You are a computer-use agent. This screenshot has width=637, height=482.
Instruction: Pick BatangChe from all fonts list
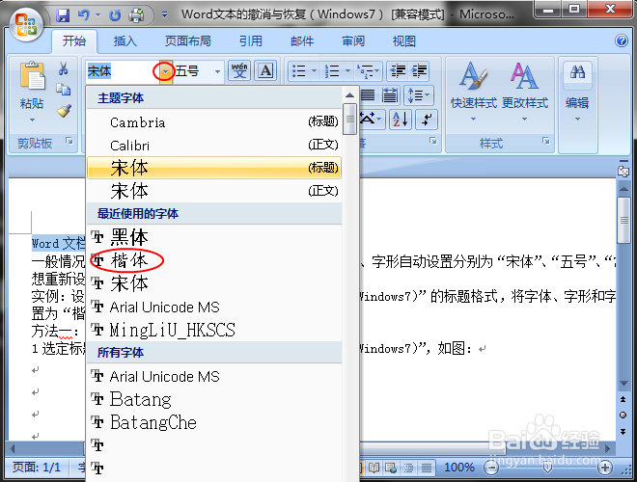point(214,422)
